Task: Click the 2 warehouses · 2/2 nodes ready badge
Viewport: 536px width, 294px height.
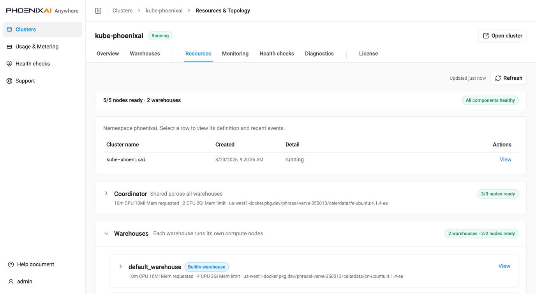Action: [x=481, y=233]
